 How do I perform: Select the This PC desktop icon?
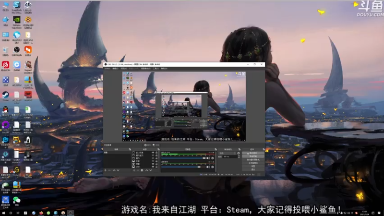(5, 6)
